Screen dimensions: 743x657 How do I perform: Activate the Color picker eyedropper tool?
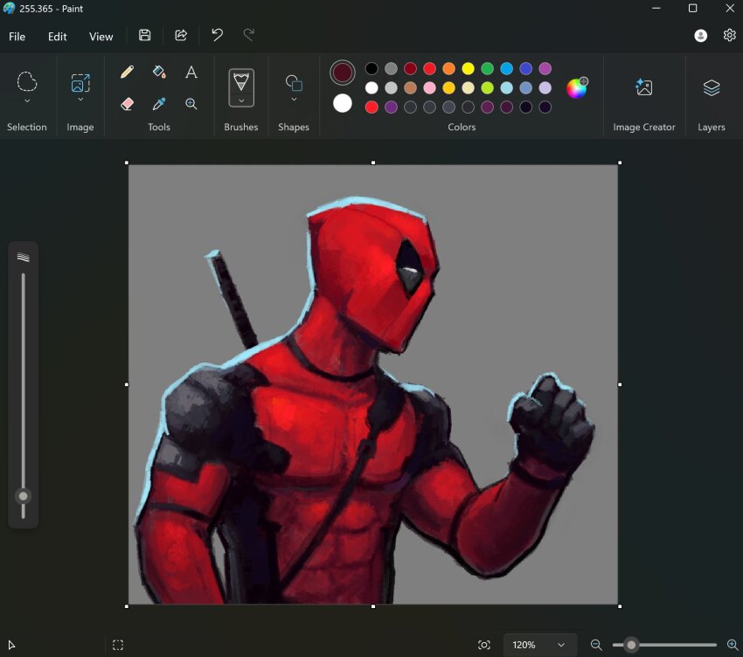point(159,104)
